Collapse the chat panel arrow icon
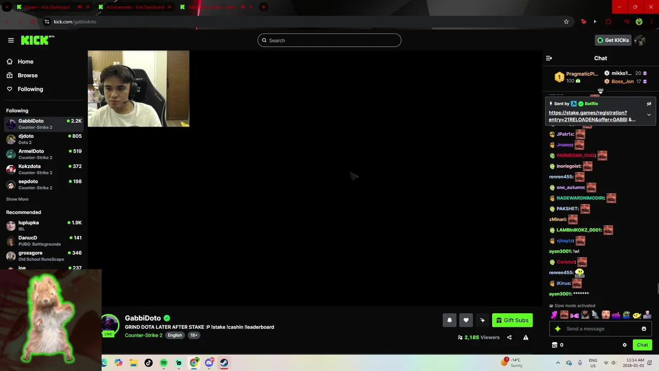Screen dimensions: 659x371 pyautogui.click(x=549, y=58)
